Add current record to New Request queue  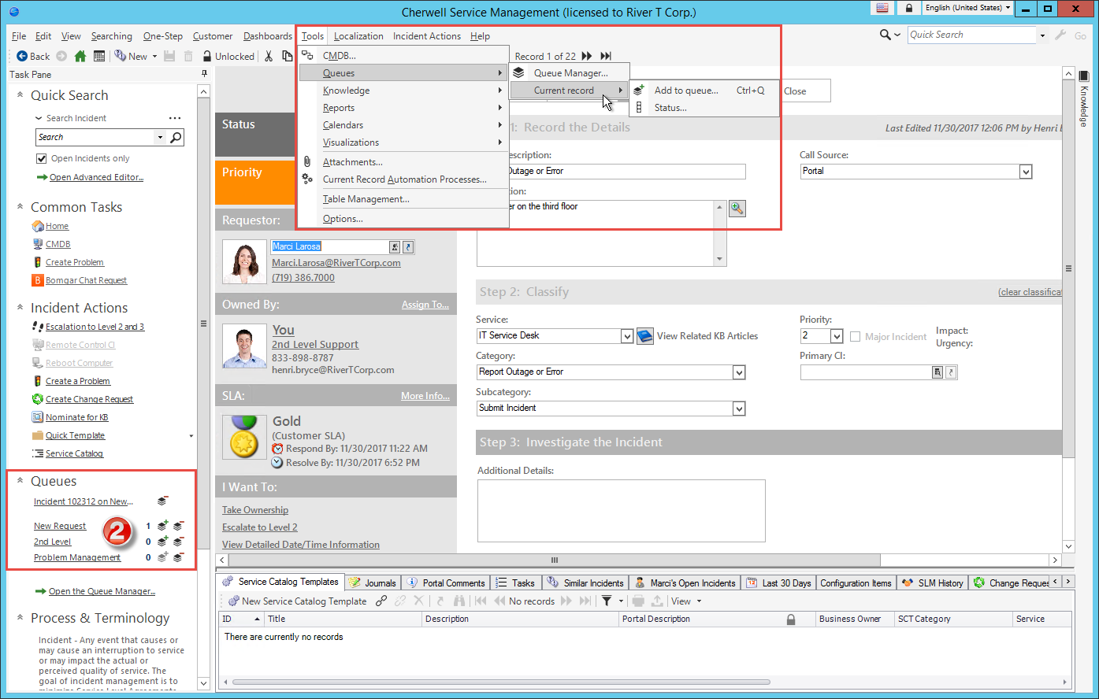(x=163, y=526)
